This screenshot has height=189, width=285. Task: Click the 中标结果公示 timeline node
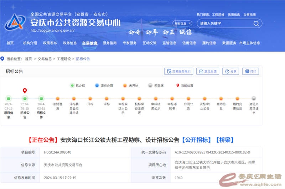156,99
